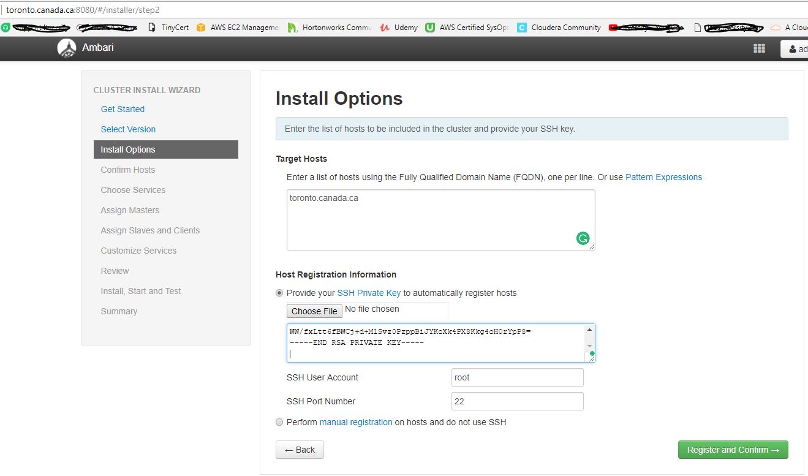Open the Cloudera Community bookmark icon
This screenshot has width=808, height=476.
click(x=521, y=27)
